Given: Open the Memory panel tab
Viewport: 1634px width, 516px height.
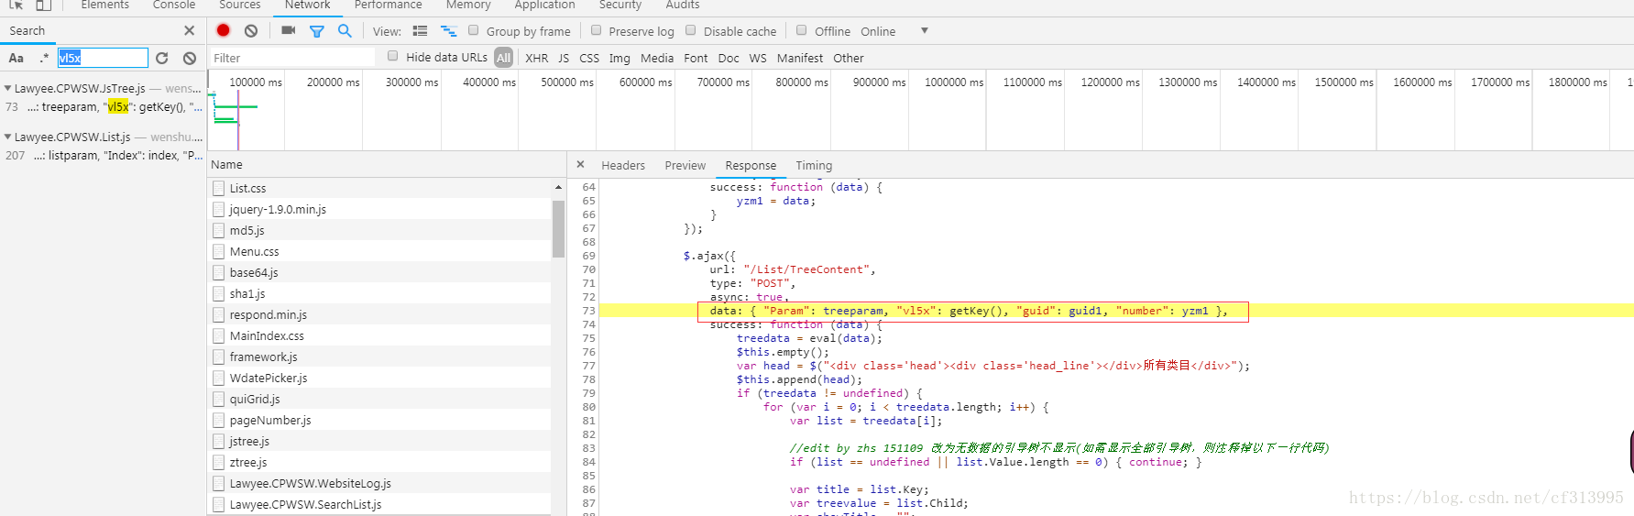Looking at the screenshot, I should point(468,5).
